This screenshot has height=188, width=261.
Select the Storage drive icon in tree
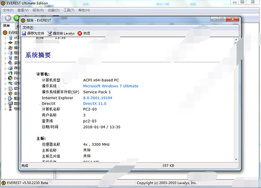[11, 68]
